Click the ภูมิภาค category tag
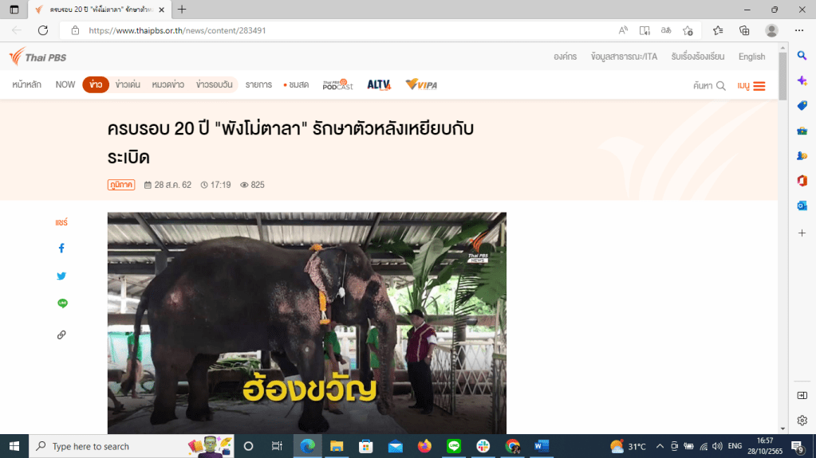816x458 pixels. [x=121, y=185]
